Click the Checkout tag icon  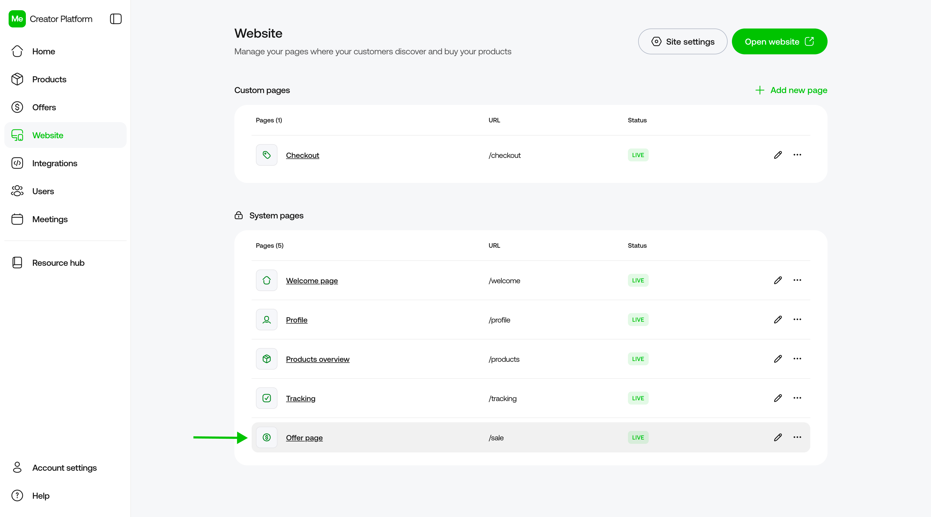click(267, 155)
